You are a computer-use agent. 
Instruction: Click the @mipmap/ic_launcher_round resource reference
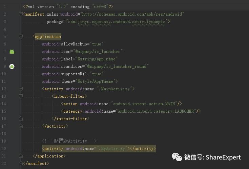coord(117,67)
